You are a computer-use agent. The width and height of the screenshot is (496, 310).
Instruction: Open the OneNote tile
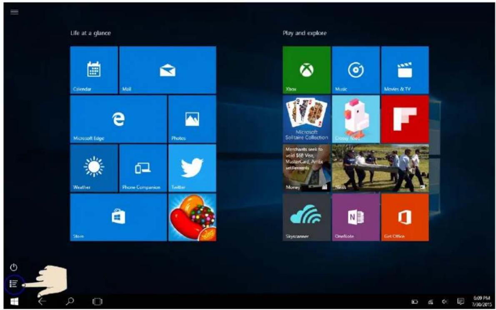point(356,217)
